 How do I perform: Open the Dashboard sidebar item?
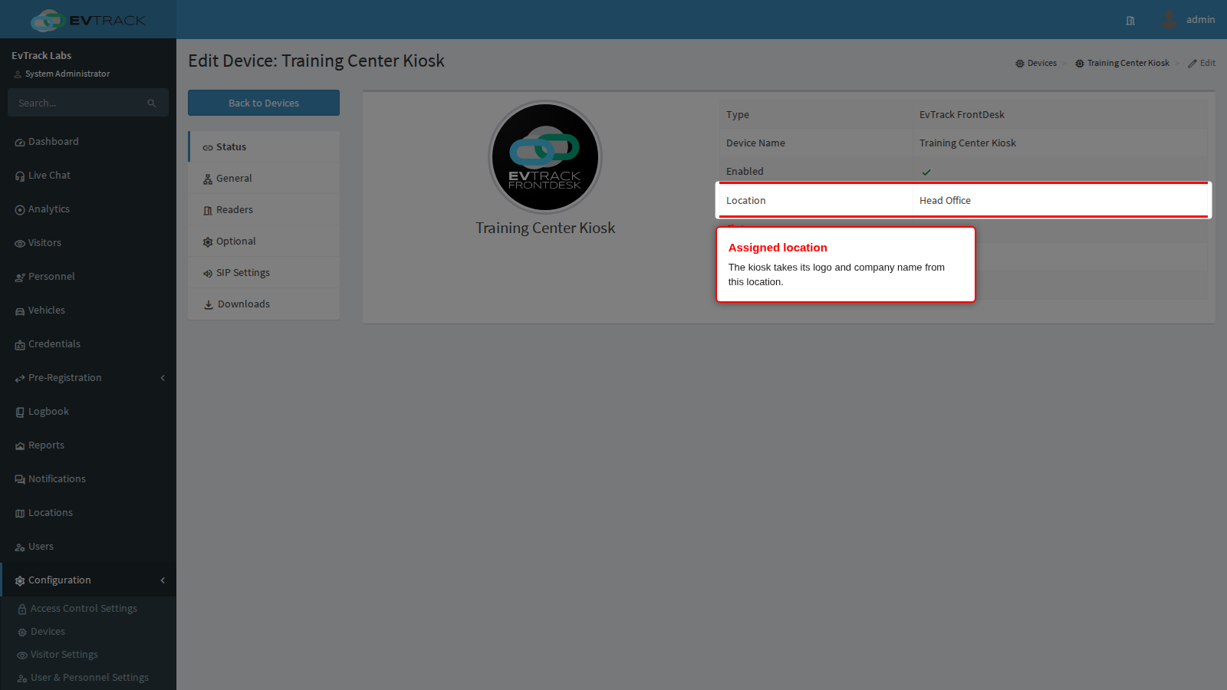point(47,142)
